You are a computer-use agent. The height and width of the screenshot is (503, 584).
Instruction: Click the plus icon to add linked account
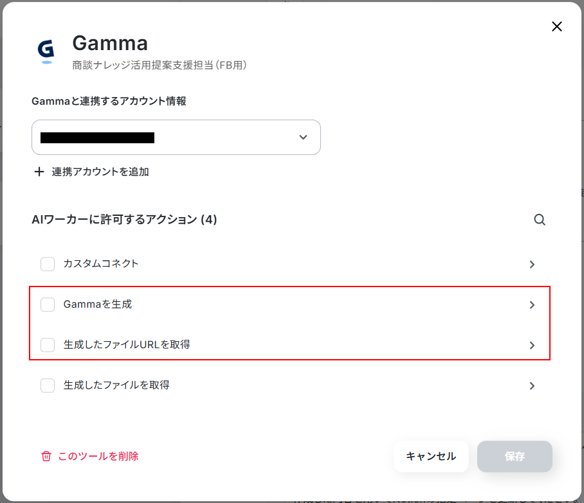tap(39, 172)
